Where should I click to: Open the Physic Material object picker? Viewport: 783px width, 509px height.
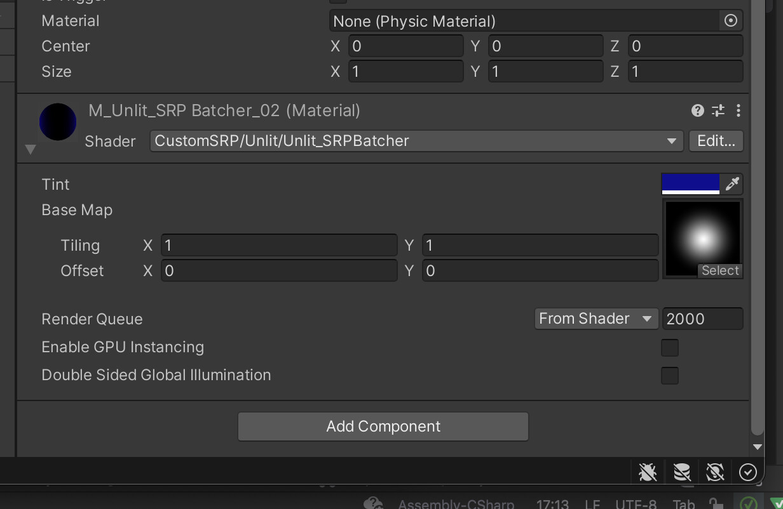pos(731,21)
